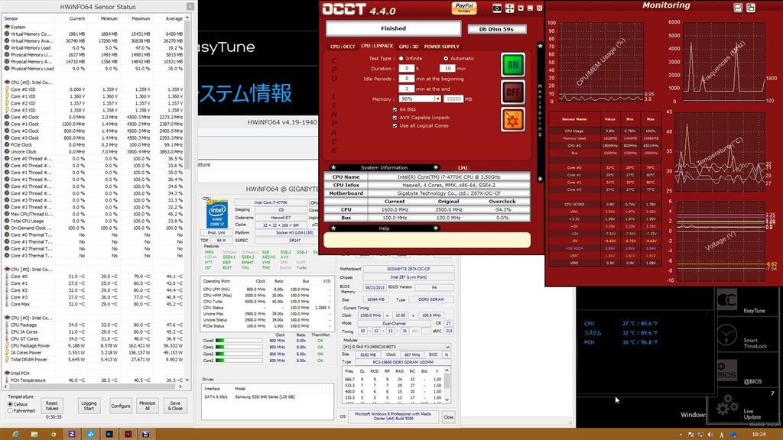This screenshot has width=783, height=440.
Task: Select the Infinite test type radio button
Action: tap(401, 58)
